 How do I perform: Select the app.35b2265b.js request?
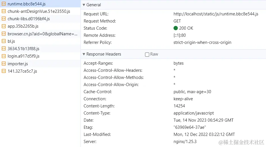(x=40, y=26)
